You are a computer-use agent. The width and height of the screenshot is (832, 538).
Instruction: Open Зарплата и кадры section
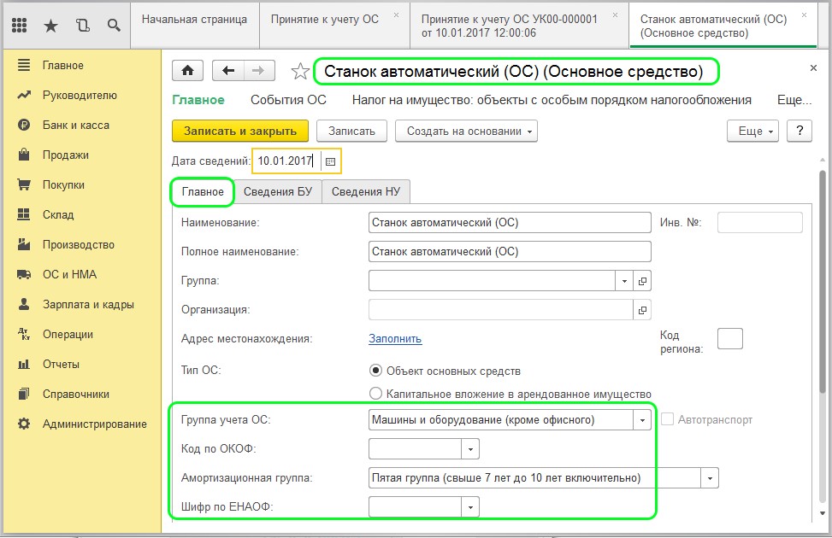coord(88,304)
